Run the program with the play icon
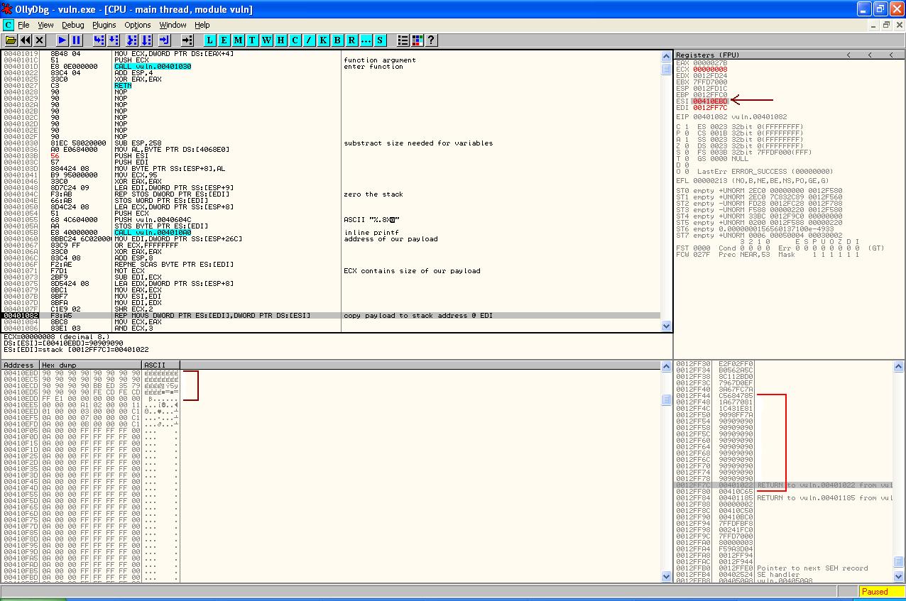Viewport: 906px width, 601px height. click(62, 40)
